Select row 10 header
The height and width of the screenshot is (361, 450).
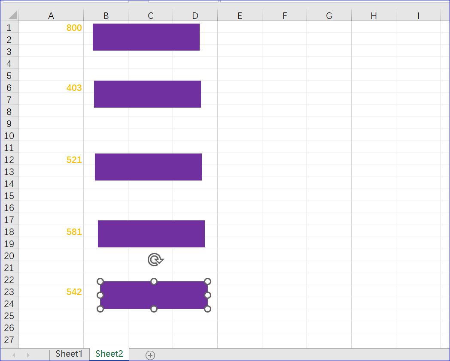[x=9, y=135]
